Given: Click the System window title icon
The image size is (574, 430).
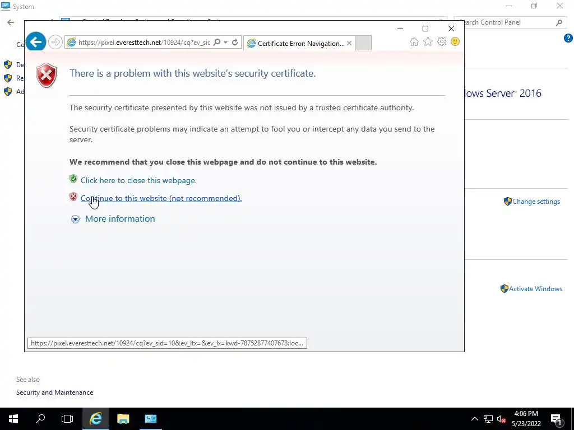Looking at the screenshot, I should (6, 6).
